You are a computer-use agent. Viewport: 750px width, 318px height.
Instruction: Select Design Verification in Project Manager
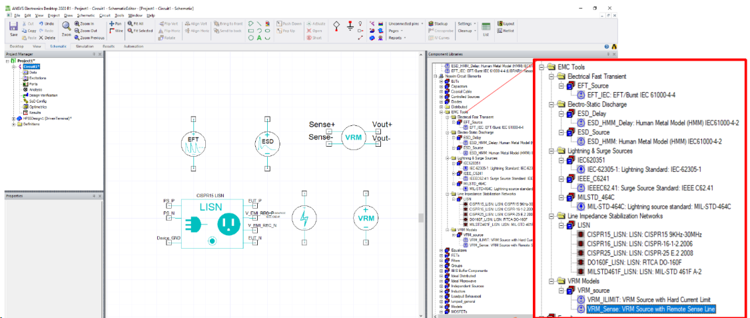click(x=43, y=95)
